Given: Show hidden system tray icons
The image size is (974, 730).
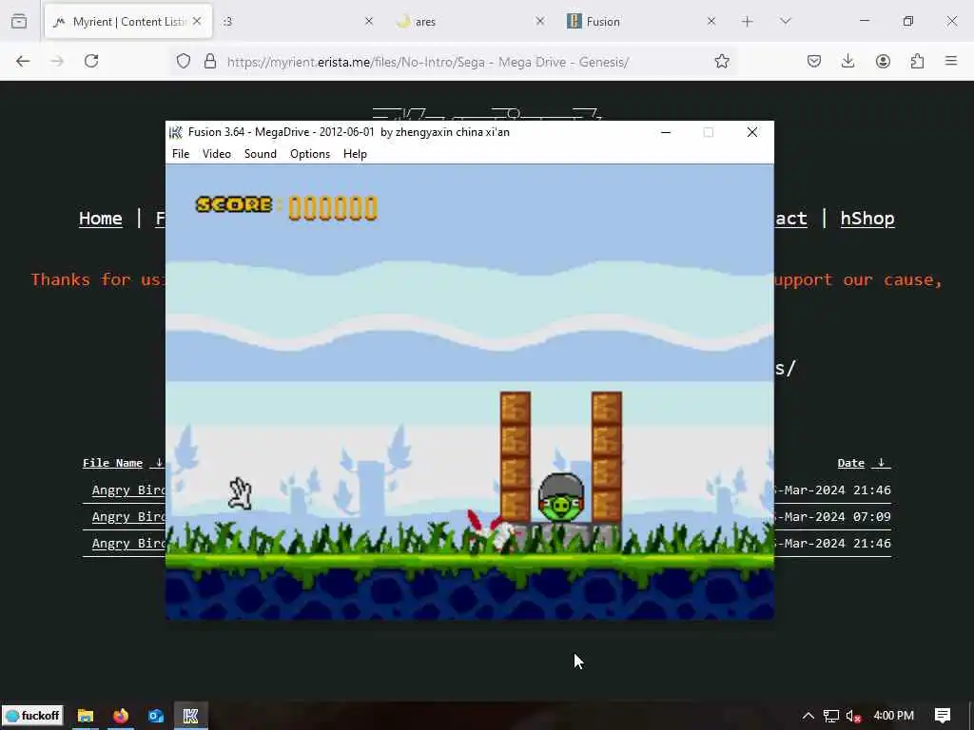Looking at the screenshot, I should (808, 716).
